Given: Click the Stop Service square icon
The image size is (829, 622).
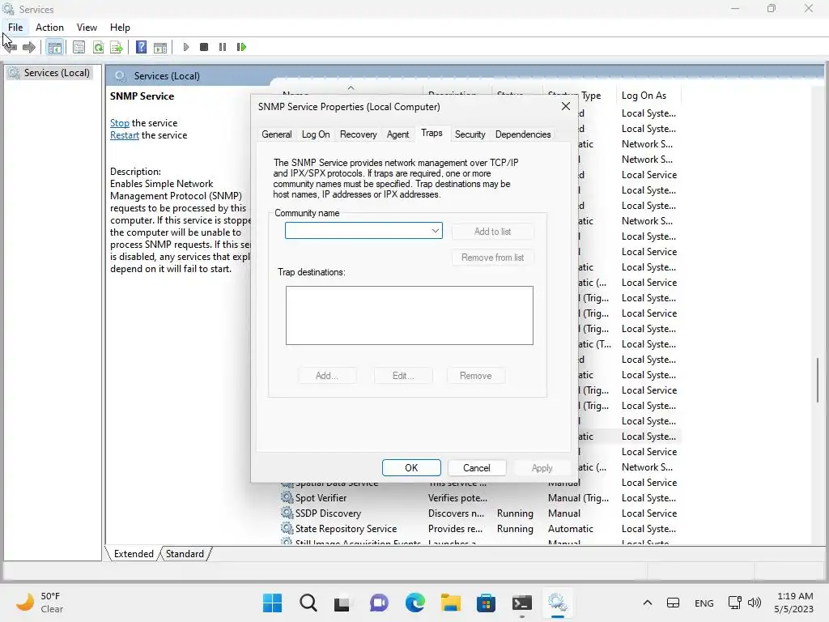Looking at the screenshot, I should 204,47.
